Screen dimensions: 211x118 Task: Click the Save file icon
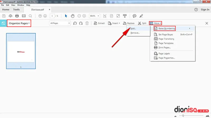(4, 16)
